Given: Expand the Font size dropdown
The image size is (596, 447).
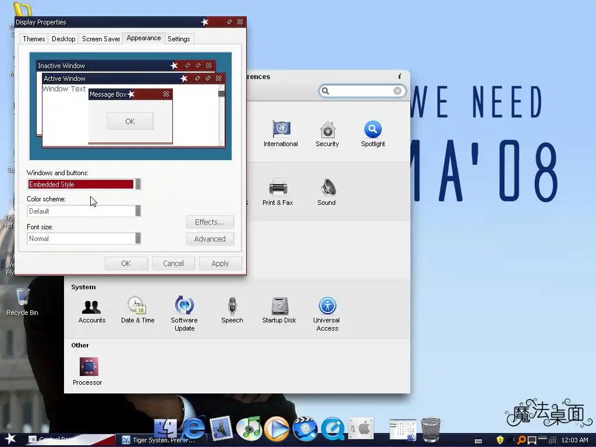Looking at the screenshot, I should click(x=138, y=238).
